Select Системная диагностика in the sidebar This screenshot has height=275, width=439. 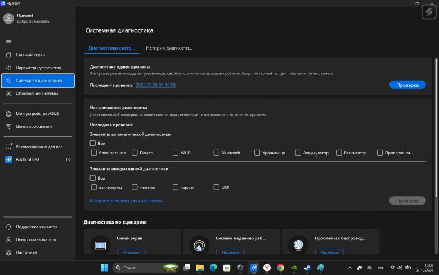38,81
